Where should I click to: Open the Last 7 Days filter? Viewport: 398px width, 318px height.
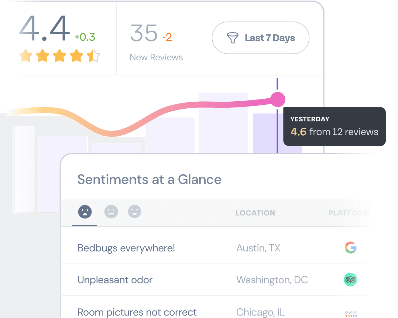pos(260,38)
